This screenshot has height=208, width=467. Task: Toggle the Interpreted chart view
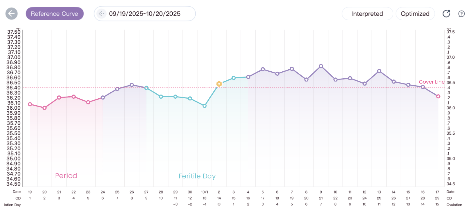tap(367, 13)
